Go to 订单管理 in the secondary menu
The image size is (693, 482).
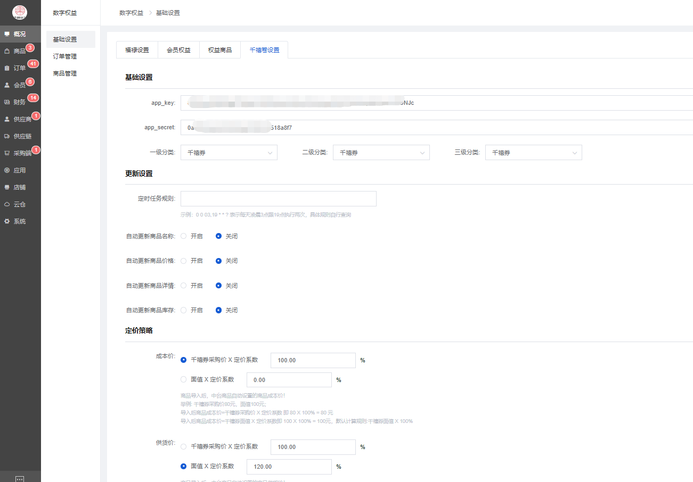click(71, 56)
